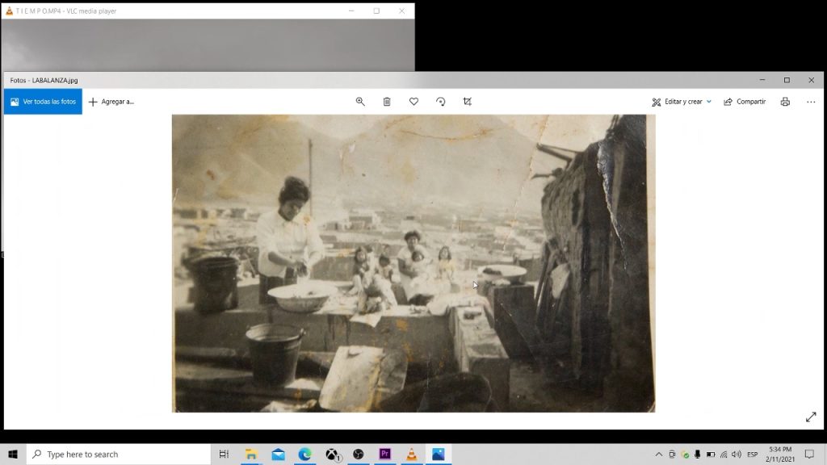Open the notification Action Center
Screen dimensions: 827x465
point(809,454)
